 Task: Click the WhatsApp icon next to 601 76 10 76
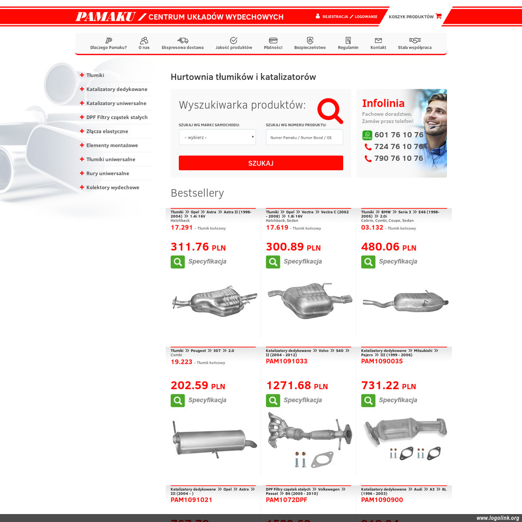(x=367, y=135)
